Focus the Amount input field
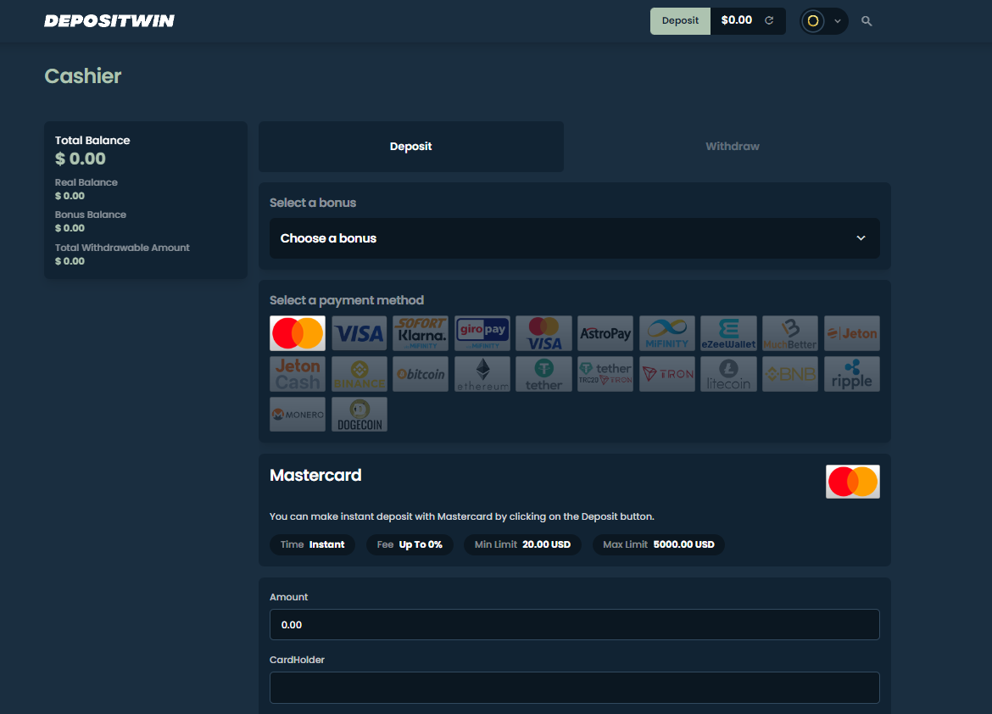Image resolution: width=992 pixels, height=714 pixels. pos(575,624)
